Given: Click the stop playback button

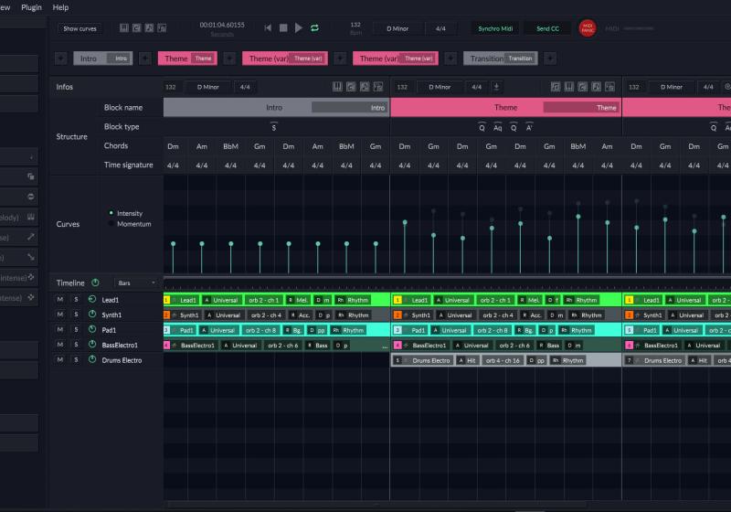Looking at the screenshot, I should click(283, 28).
